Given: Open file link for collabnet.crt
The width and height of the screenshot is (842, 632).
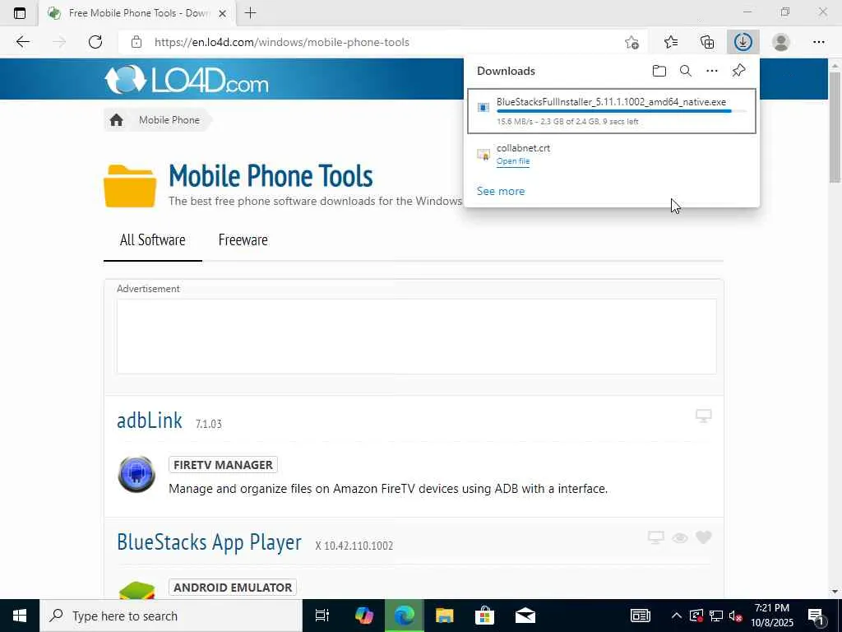Looking at the screenshot, I should tap(513, 161).
